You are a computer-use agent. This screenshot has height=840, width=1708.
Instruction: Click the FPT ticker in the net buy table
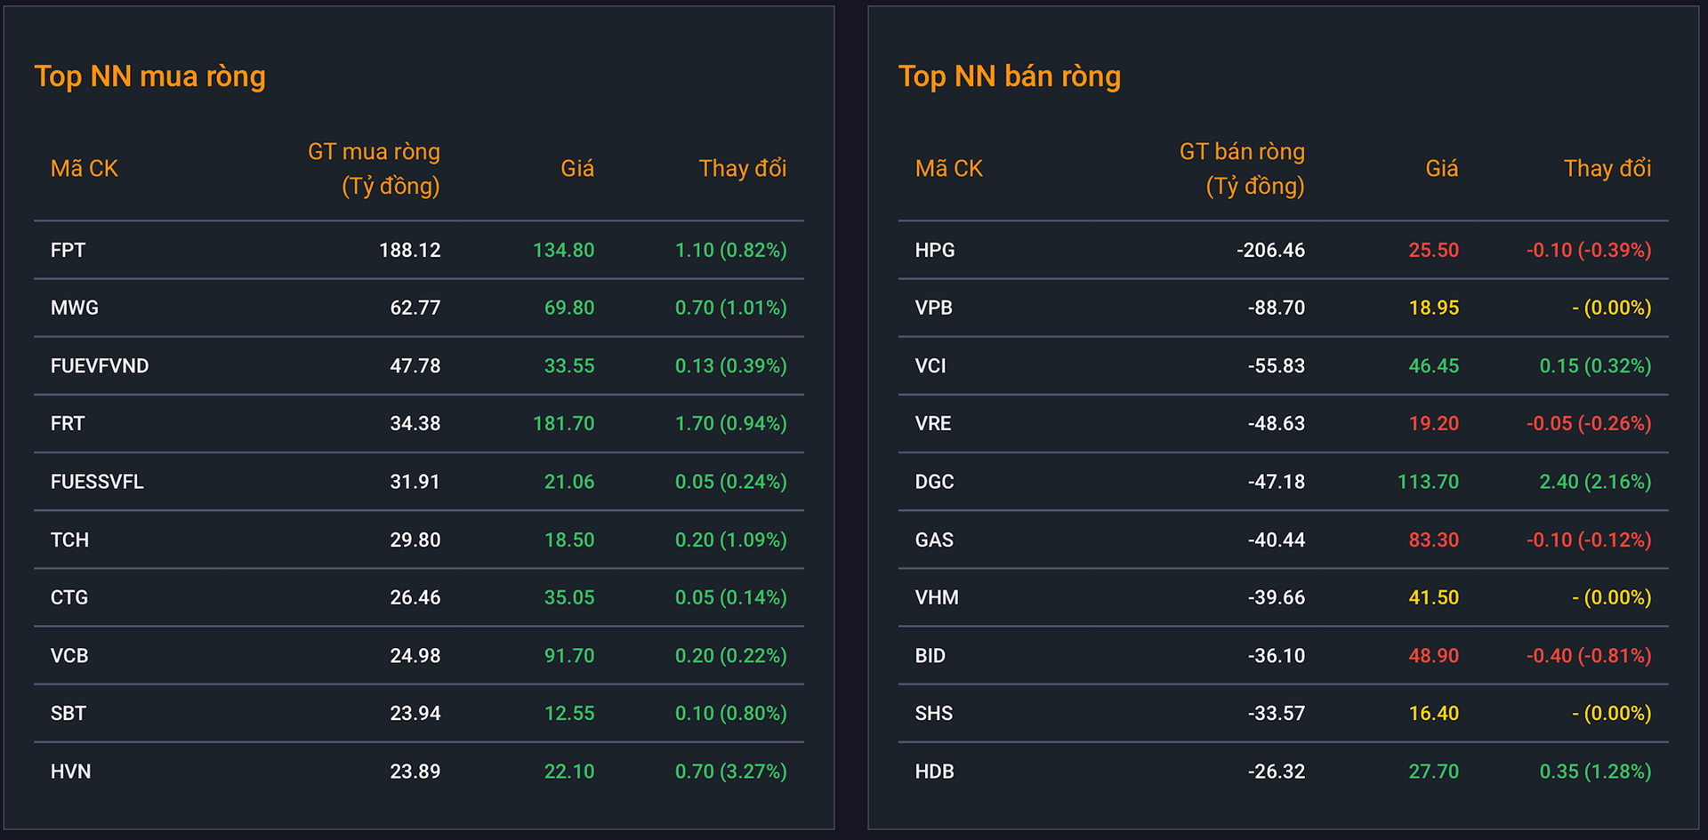[x=68, y=251]
